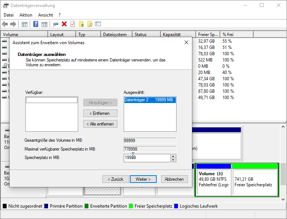The height and width of the screenshot is (219, 287).
Task: Cancel the wizard with Abbrechen
Action: tap(174, 179)
